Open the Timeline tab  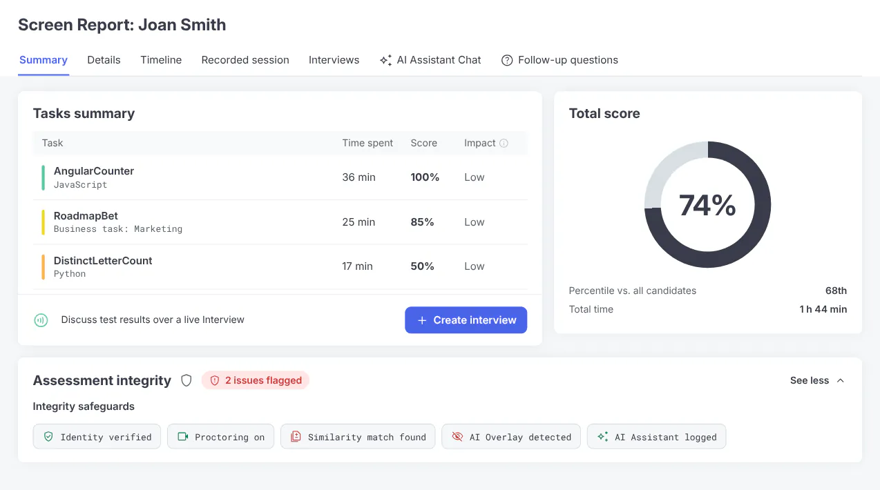coord(161,60)
